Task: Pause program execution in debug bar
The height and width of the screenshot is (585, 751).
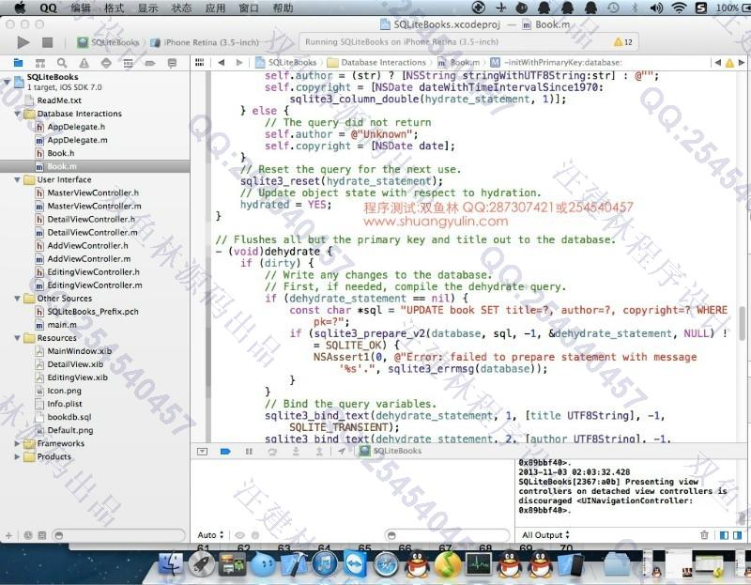Action: 249,452
